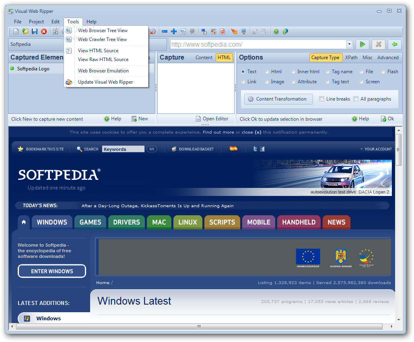Select the Text capture type radio
The height and width of the screenshot is (342, 414).
[x=243, y=72]
